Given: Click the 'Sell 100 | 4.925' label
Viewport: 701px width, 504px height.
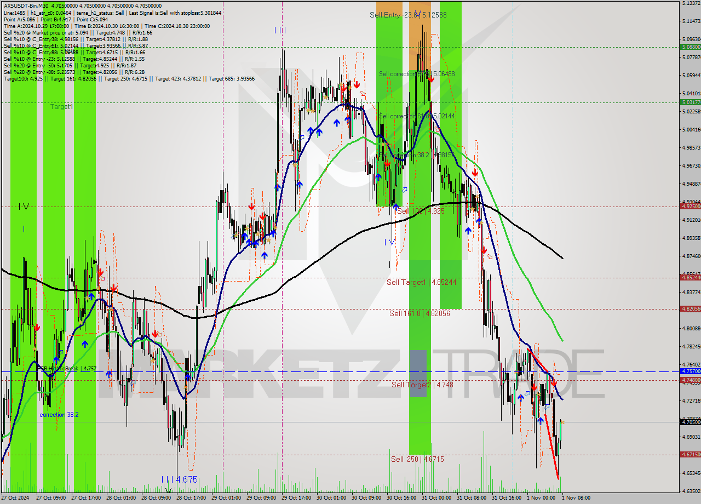Looking at the screenshot, I should click(x=421, y=211).
